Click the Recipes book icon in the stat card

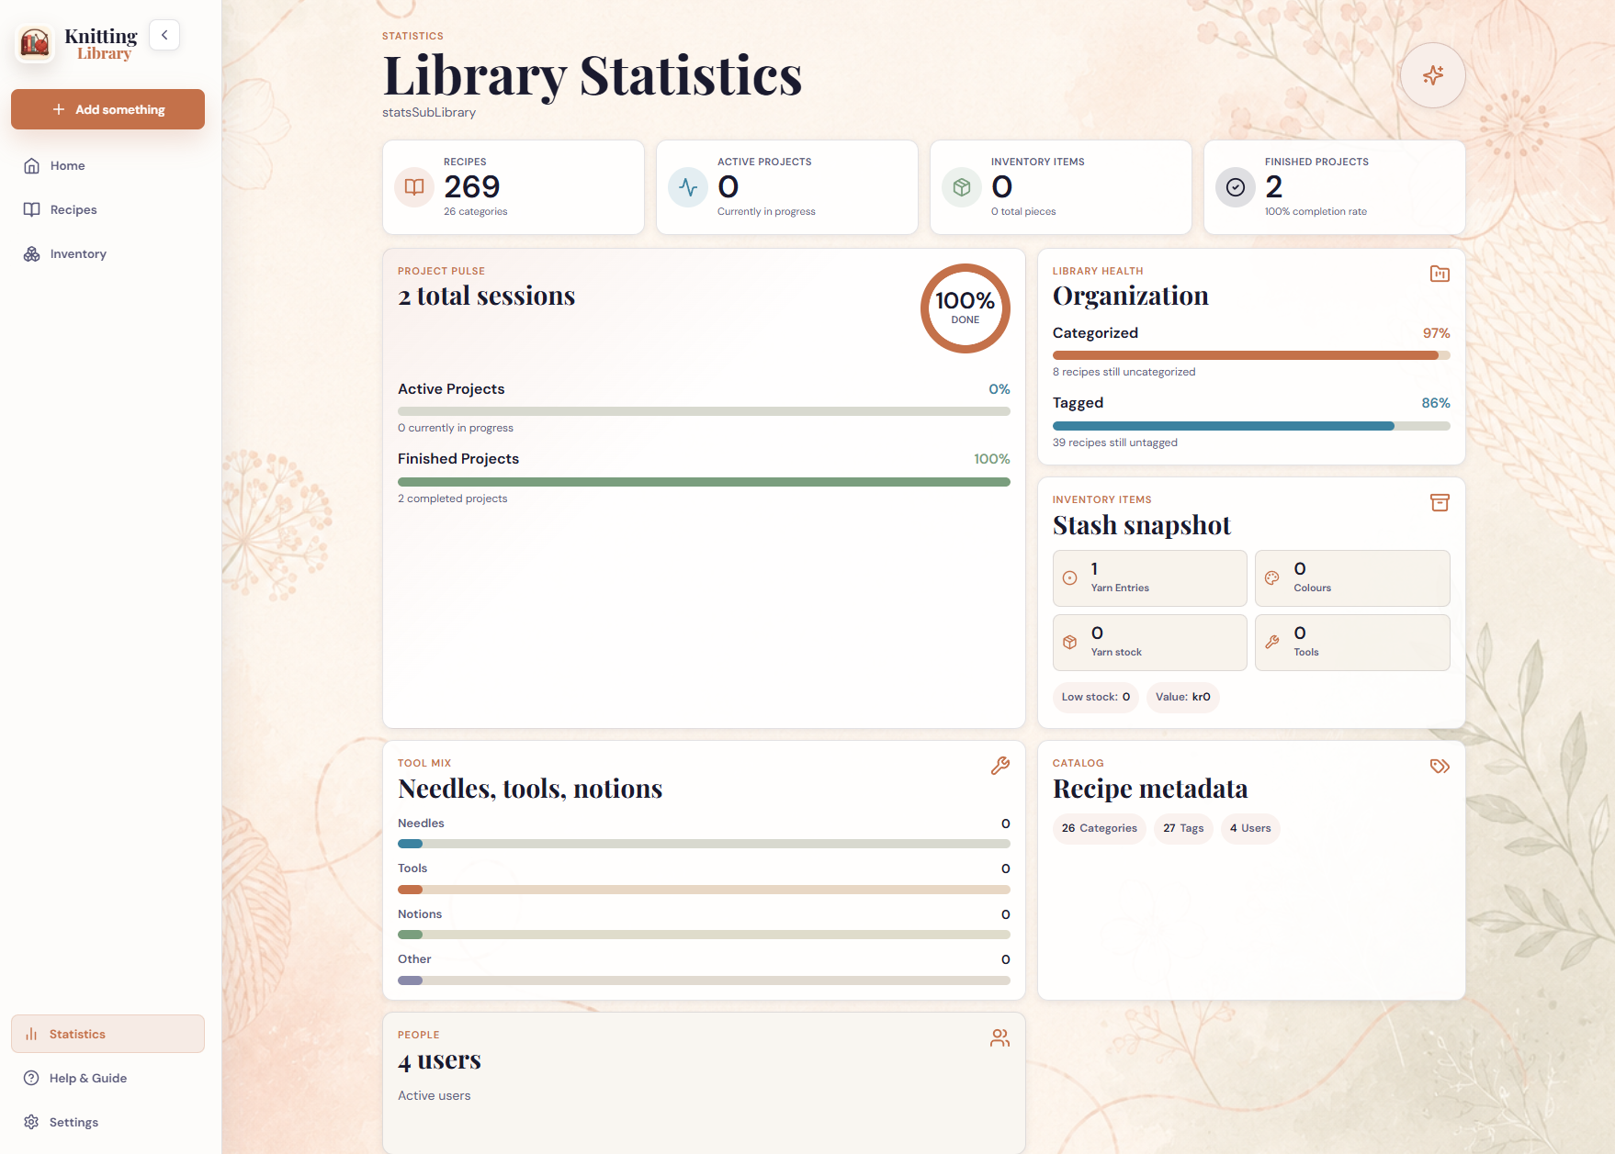pyautogui.click(x=414, y=187)
